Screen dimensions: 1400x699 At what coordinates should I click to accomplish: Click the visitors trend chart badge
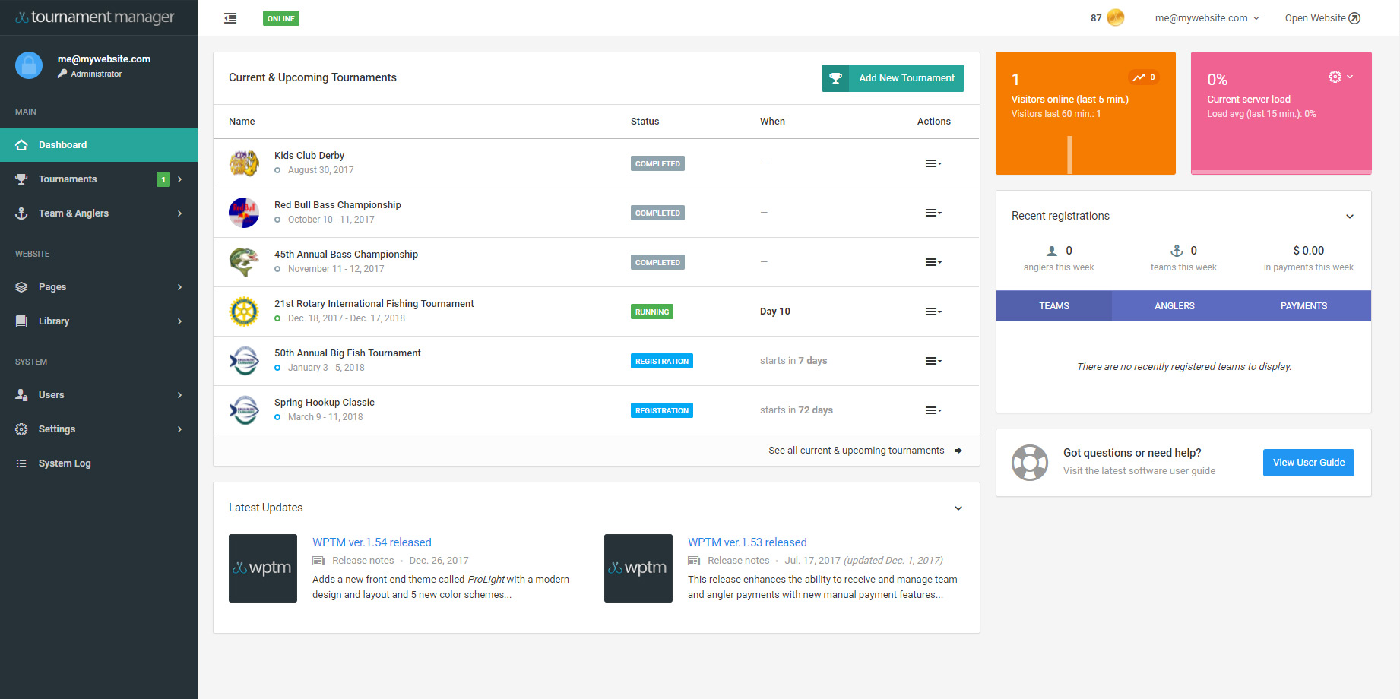pyautogui.click(x=1143, y=77)
